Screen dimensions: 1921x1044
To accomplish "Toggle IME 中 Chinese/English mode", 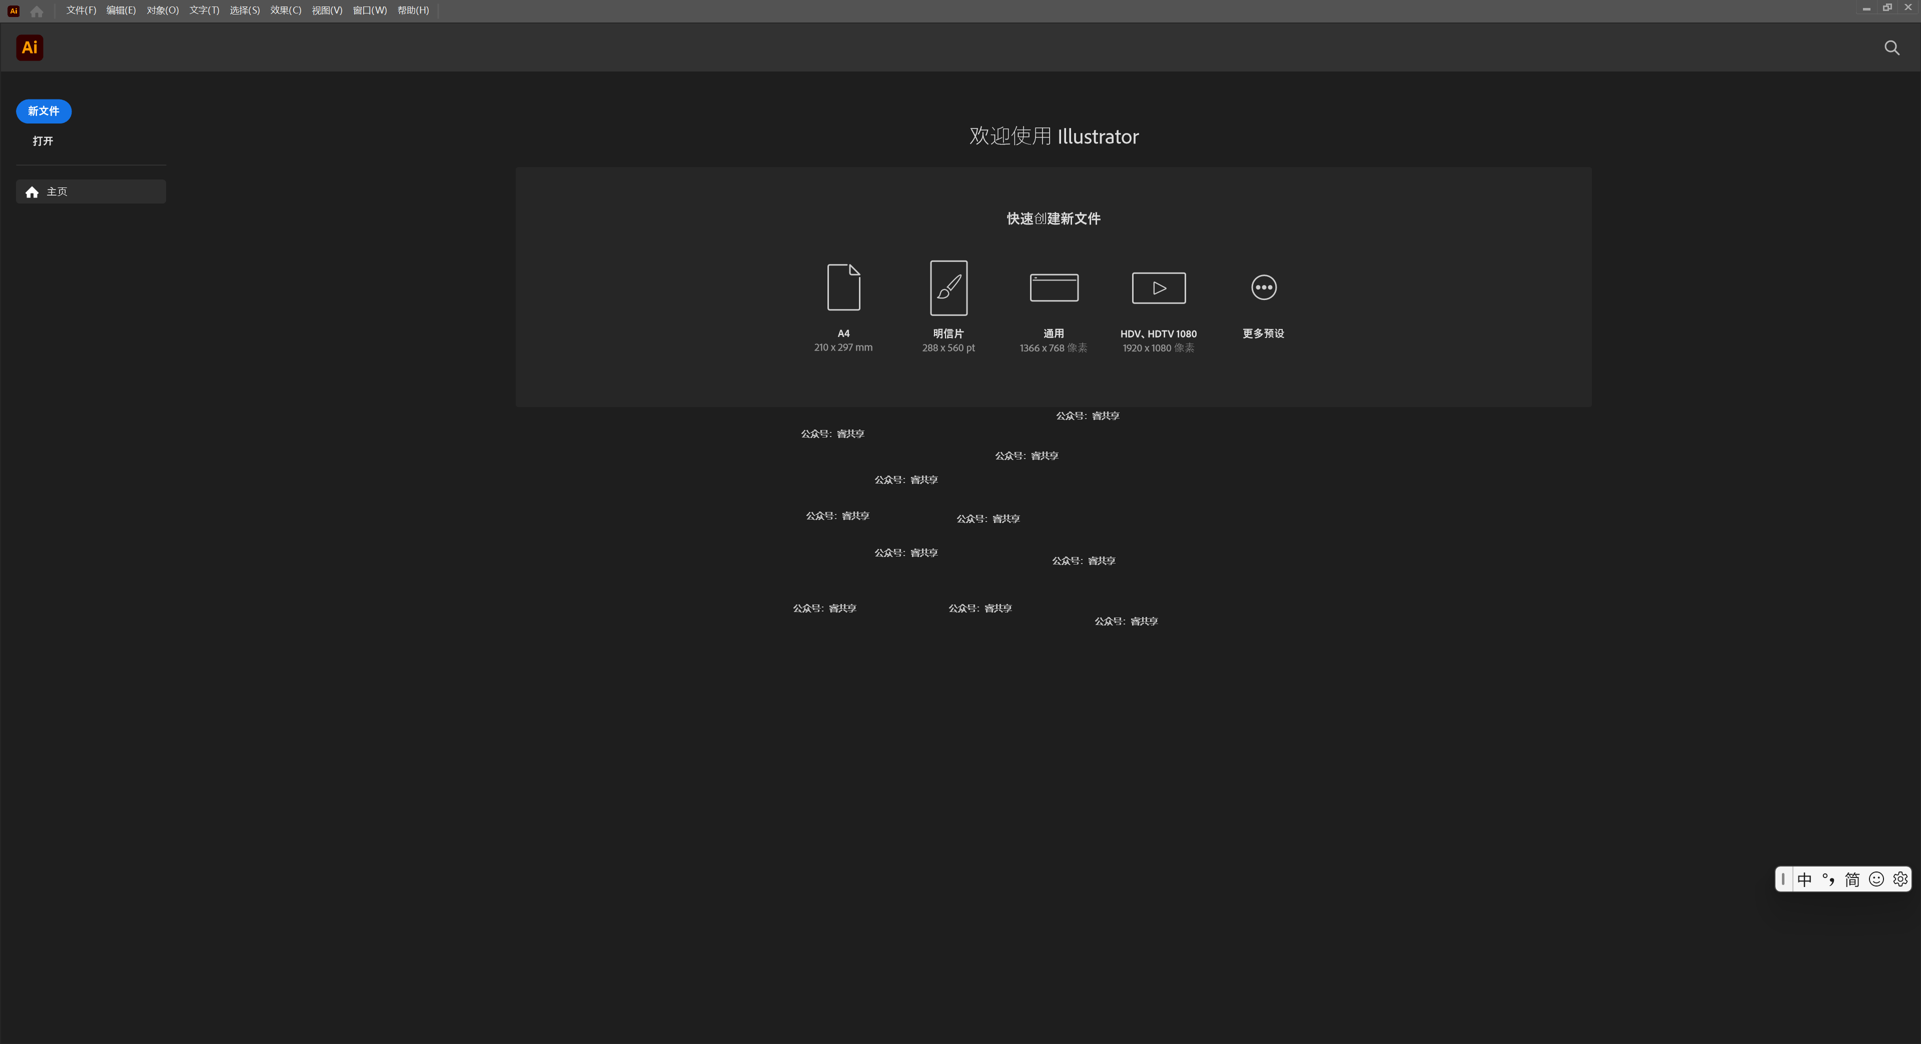I will click(1804, 879).
